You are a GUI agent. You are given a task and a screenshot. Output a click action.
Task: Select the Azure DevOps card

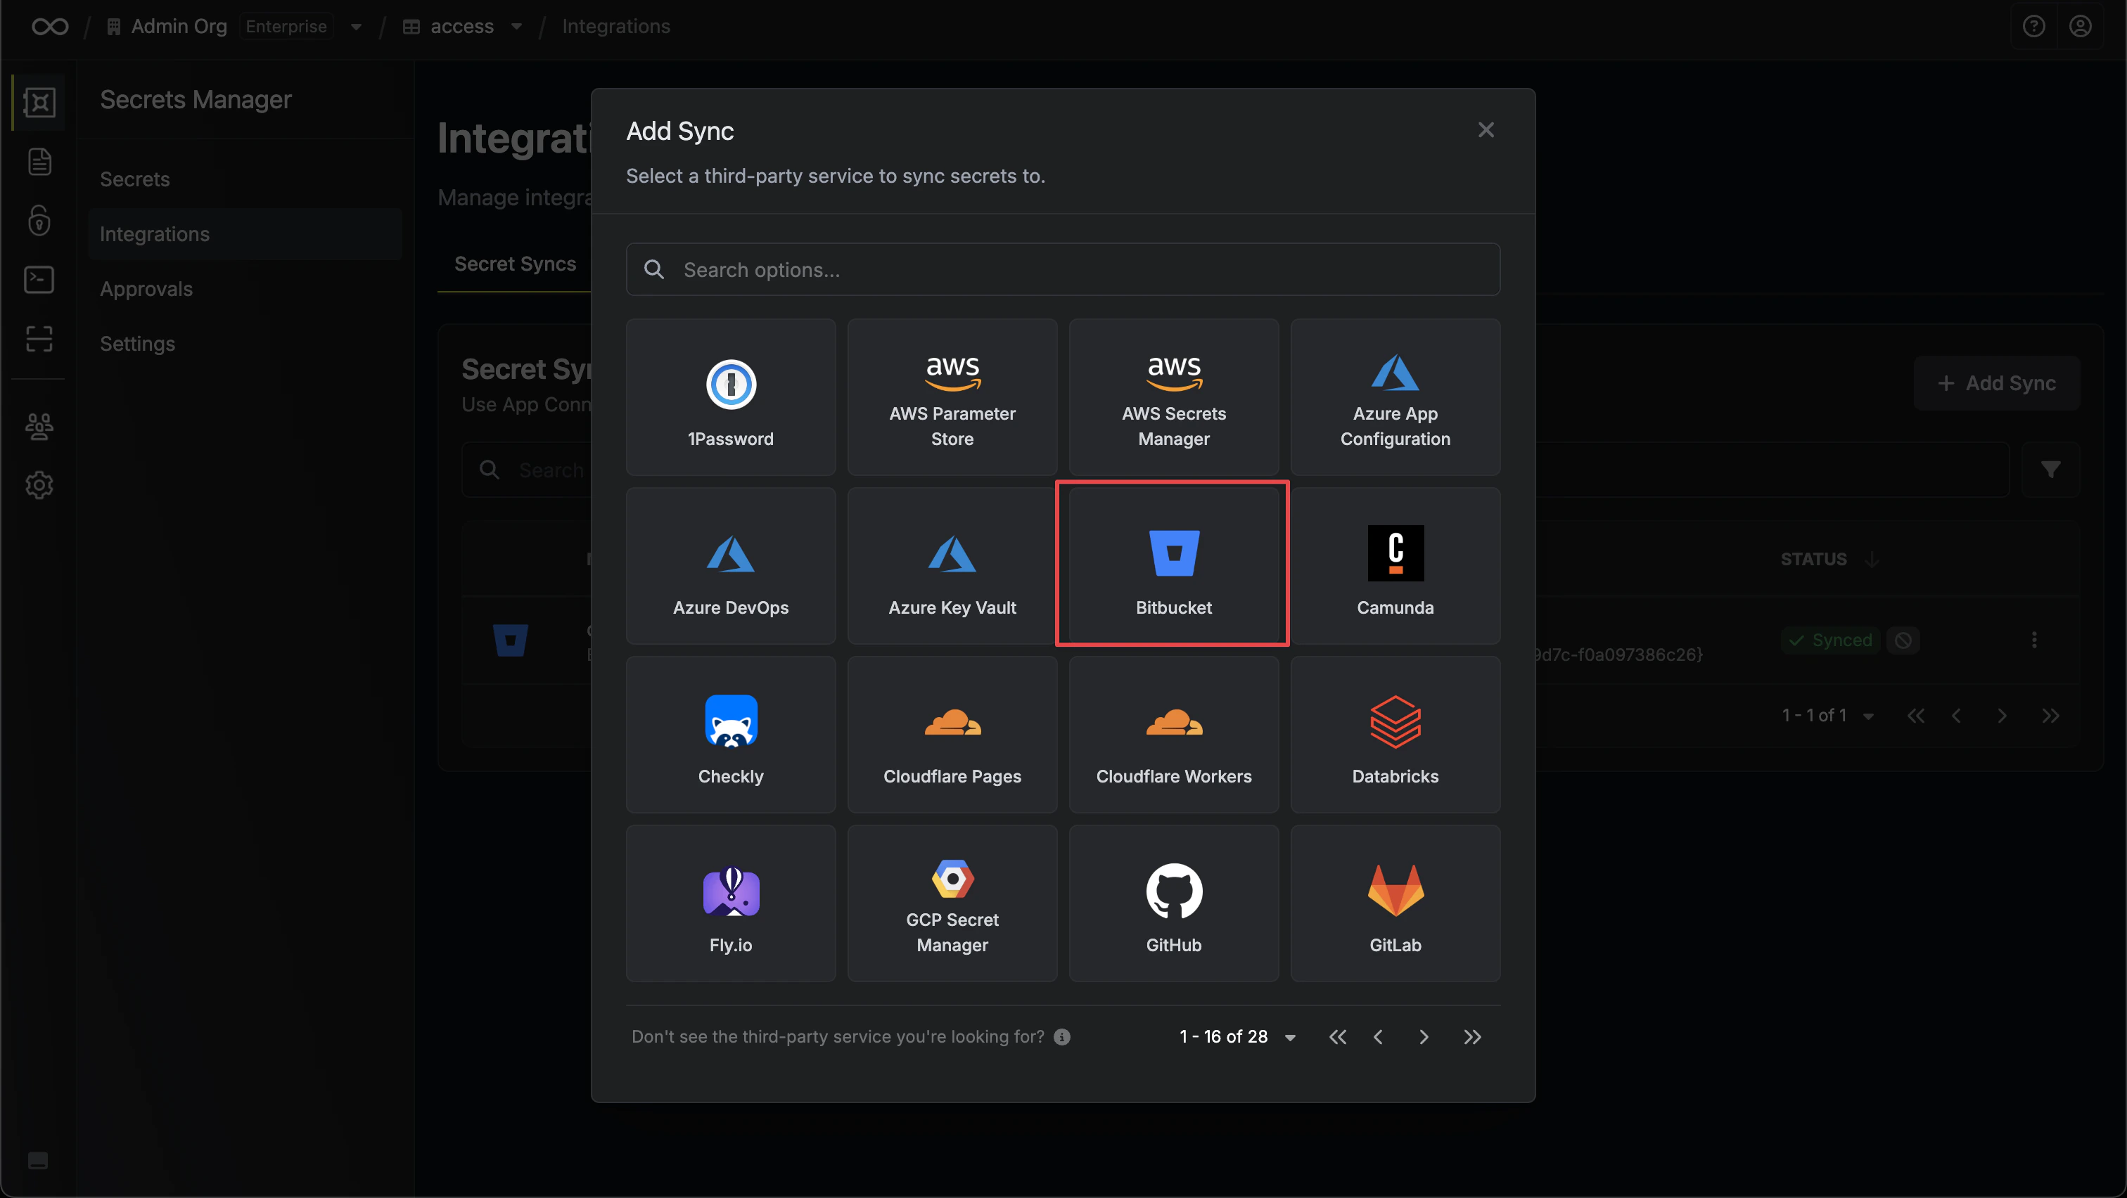(731, 565)
